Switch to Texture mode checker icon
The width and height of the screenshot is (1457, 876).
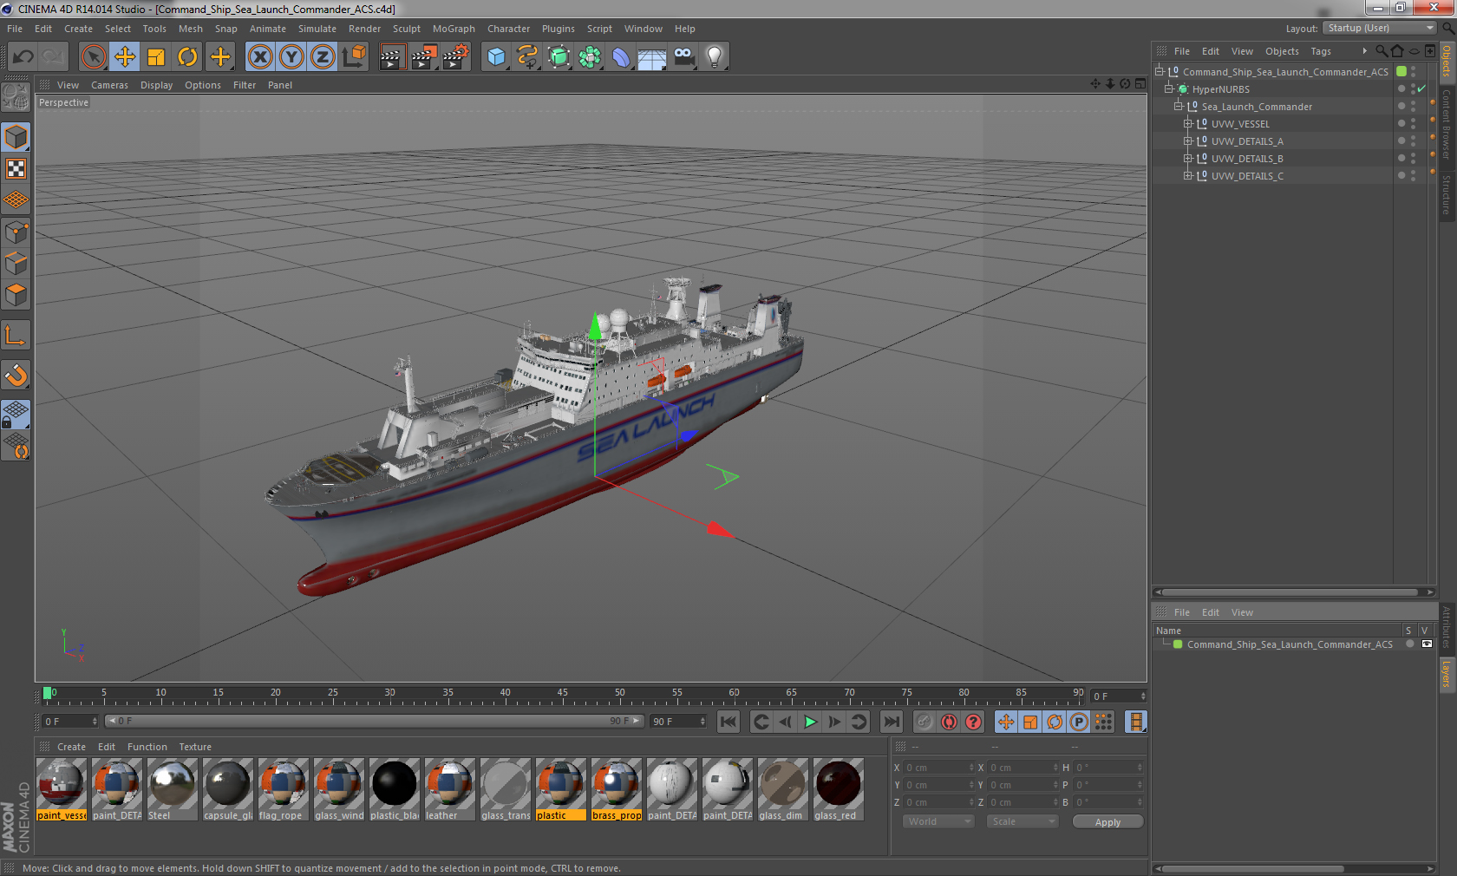coord(16,168)
